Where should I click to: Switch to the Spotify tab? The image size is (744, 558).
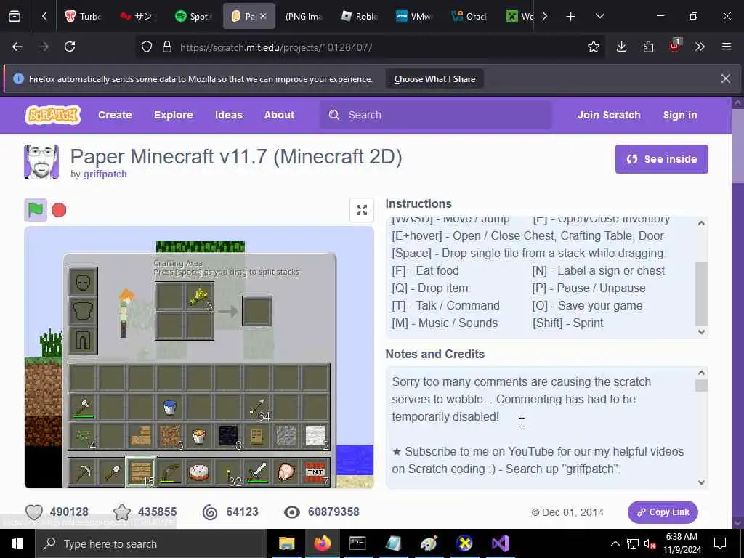pyautogui.click(x=193, y=17)
